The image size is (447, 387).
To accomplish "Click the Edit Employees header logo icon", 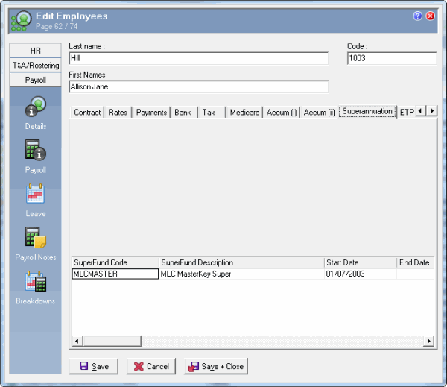I will (x=20, y=20).
